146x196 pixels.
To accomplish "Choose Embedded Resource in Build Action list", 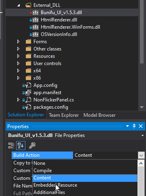I will [x=85, y=185].
